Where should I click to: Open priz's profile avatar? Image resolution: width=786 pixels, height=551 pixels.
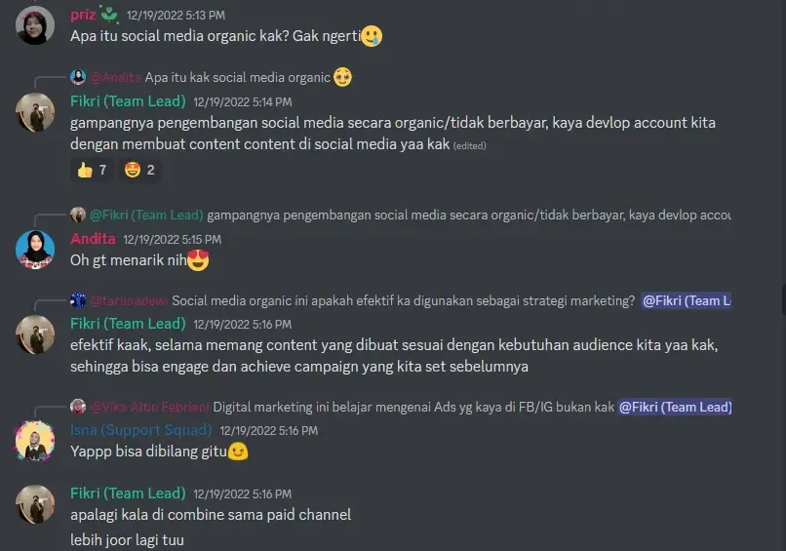[34, 25]
